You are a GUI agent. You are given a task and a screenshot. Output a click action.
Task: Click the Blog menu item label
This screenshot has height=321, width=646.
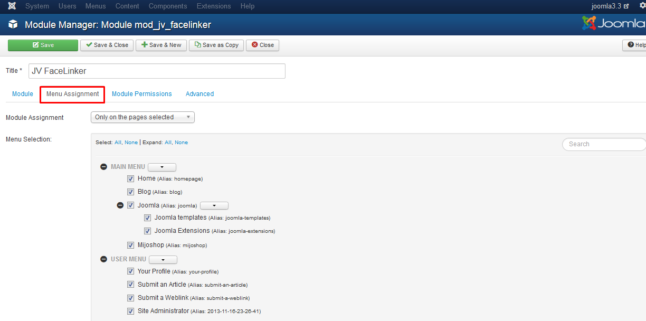144,192
